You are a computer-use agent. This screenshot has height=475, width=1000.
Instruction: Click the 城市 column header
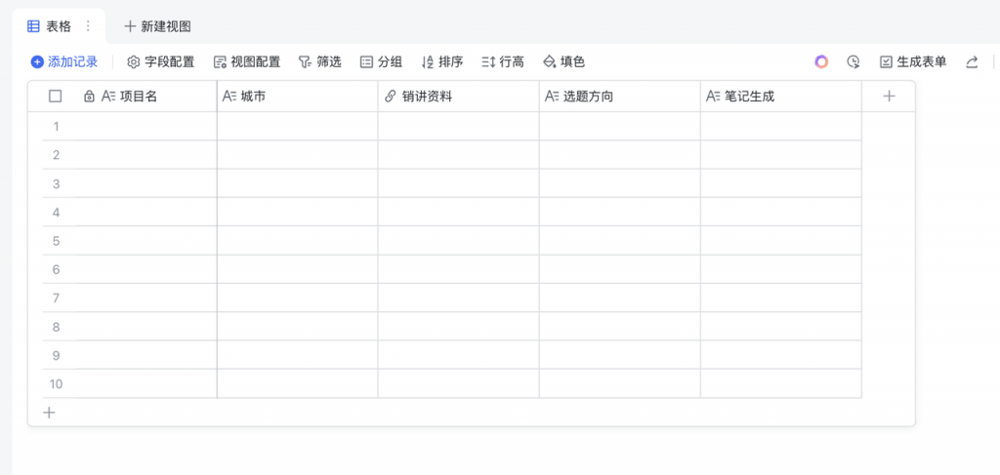click(297, 97)
